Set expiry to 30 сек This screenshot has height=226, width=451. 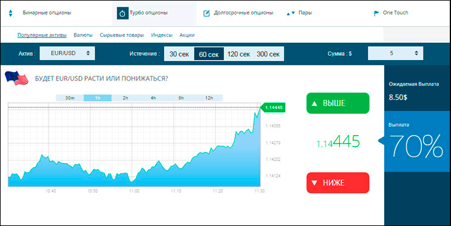tap(179, 54)
